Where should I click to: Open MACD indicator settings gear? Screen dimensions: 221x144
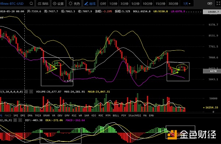click(x=15, y=120)
